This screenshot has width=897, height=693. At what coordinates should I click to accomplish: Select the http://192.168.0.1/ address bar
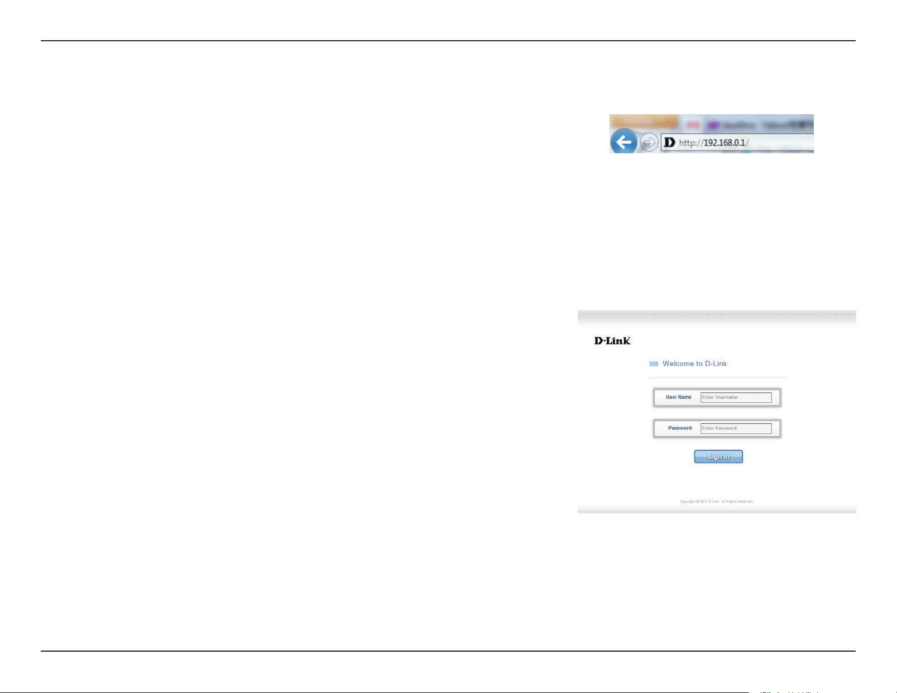coord(737,143)
